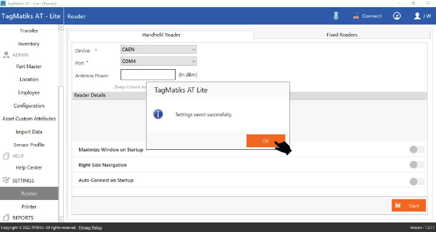
Task: Open the Device dropdown showing CAEN
Action: tap(158, 50)
